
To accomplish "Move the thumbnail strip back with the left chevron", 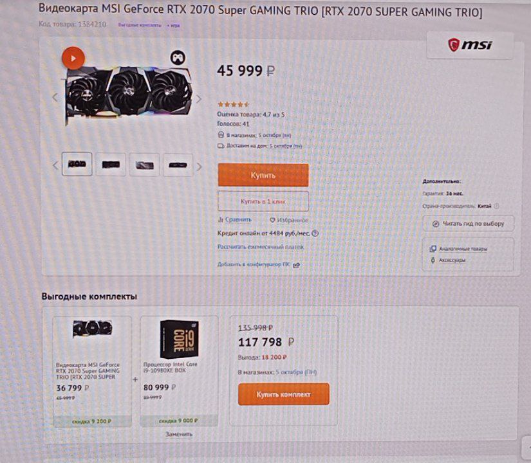I will 55,165.
